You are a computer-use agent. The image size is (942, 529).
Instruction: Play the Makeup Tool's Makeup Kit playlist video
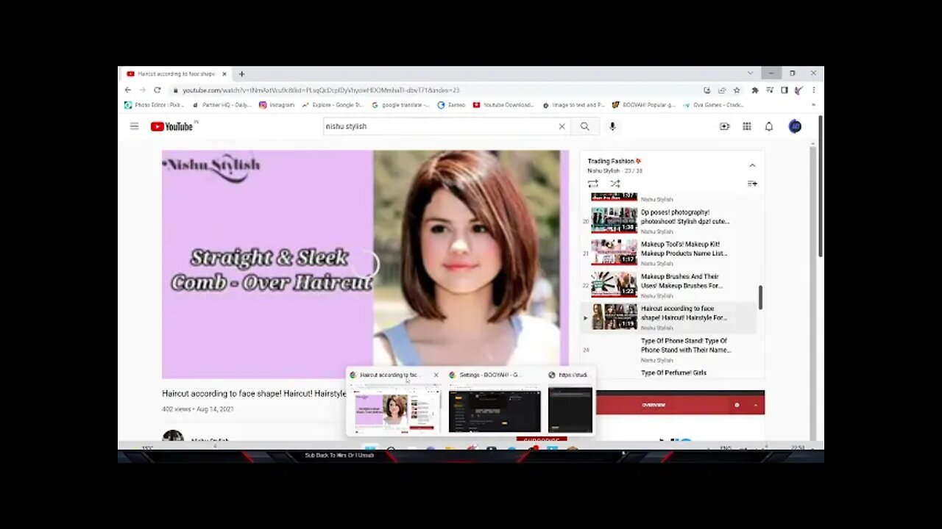tap(669, 253)
